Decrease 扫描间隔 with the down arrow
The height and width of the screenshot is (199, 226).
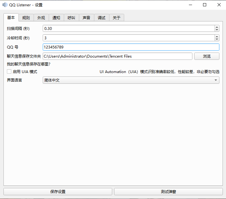click(x=217, y=30)
